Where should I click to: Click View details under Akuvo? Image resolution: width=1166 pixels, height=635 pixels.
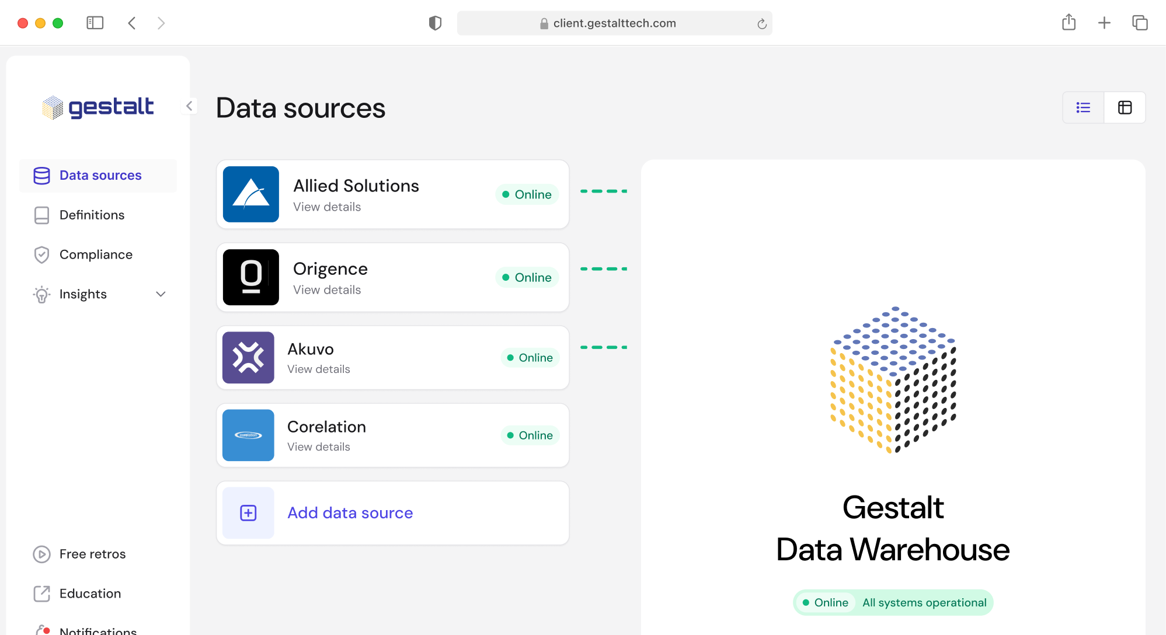(318, 369)
